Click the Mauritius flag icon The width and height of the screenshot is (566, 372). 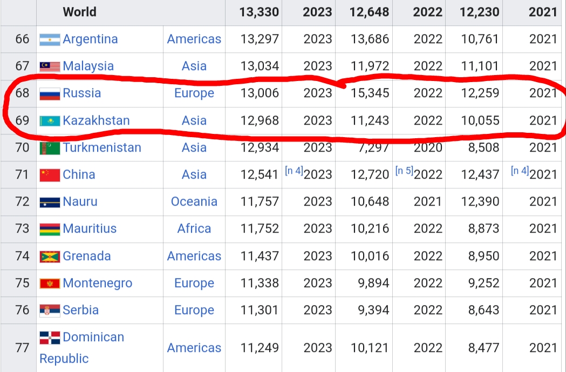50,229
